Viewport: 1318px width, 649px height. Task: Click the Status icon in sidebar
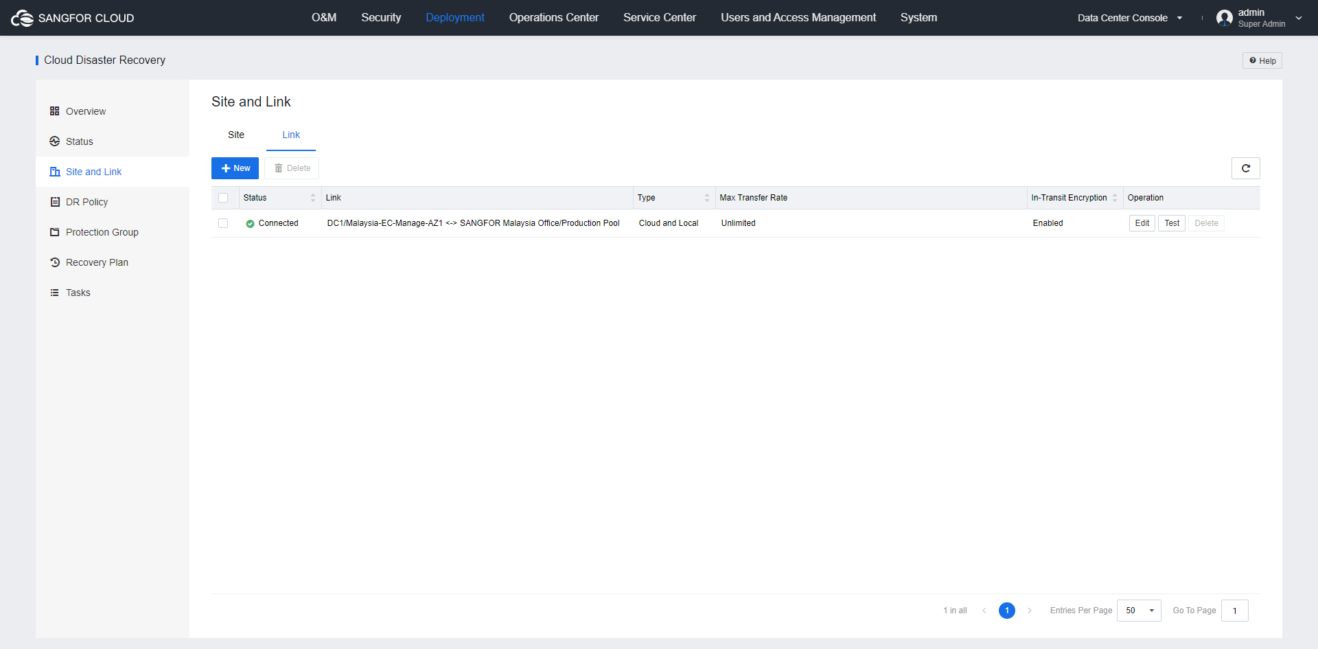coord(55,141)
